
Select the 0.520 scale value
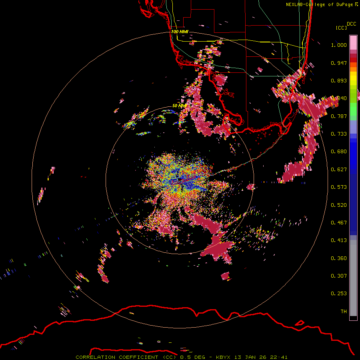point(339,205)
